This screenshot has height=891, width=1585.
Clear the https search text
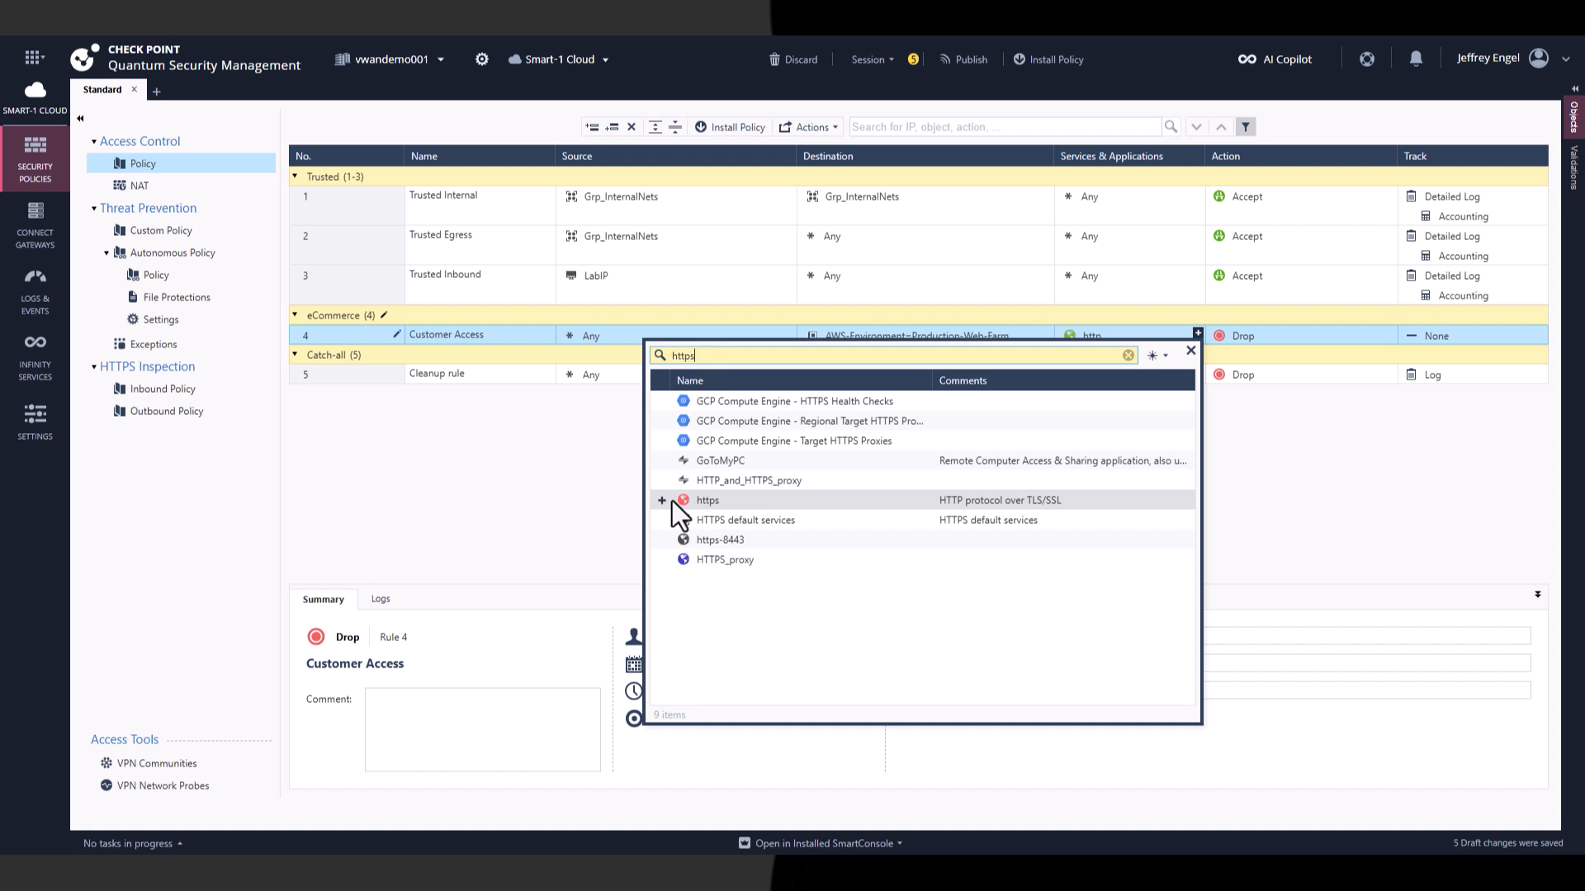pyautogui.click(x=1128, y=356)
